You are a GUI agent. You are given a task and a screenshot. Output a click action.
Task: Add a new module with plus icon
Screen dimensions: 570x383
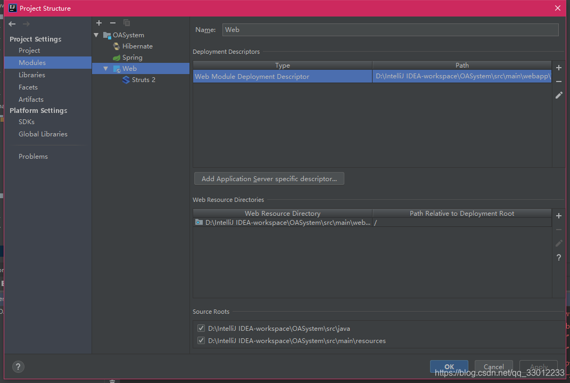tap(99, 23)
